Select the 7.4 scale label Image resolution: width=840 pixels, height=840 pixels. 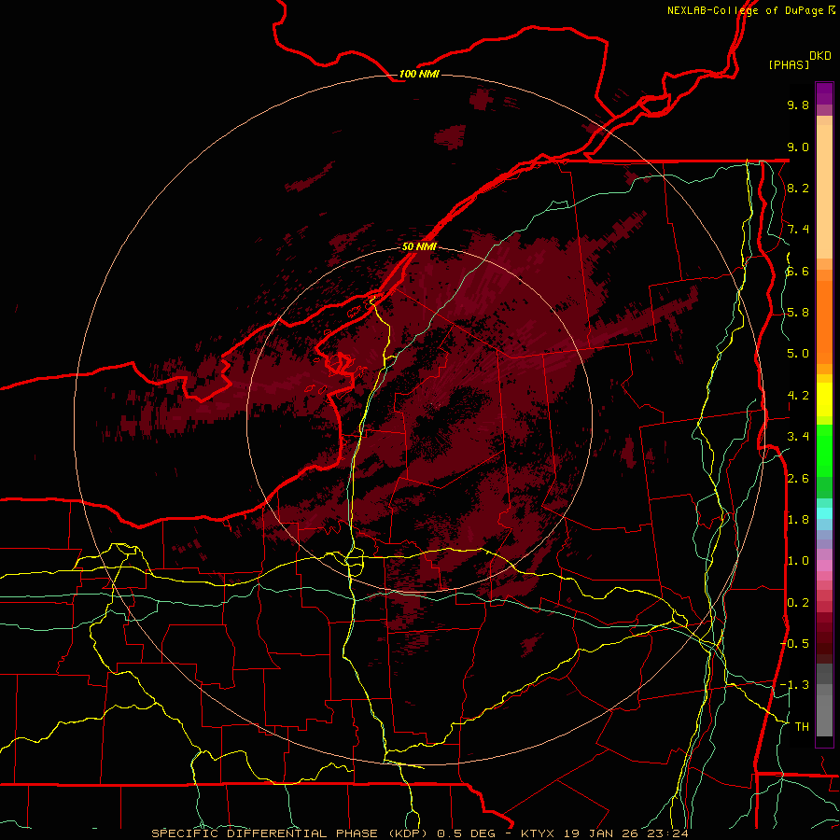pos(798,230)
